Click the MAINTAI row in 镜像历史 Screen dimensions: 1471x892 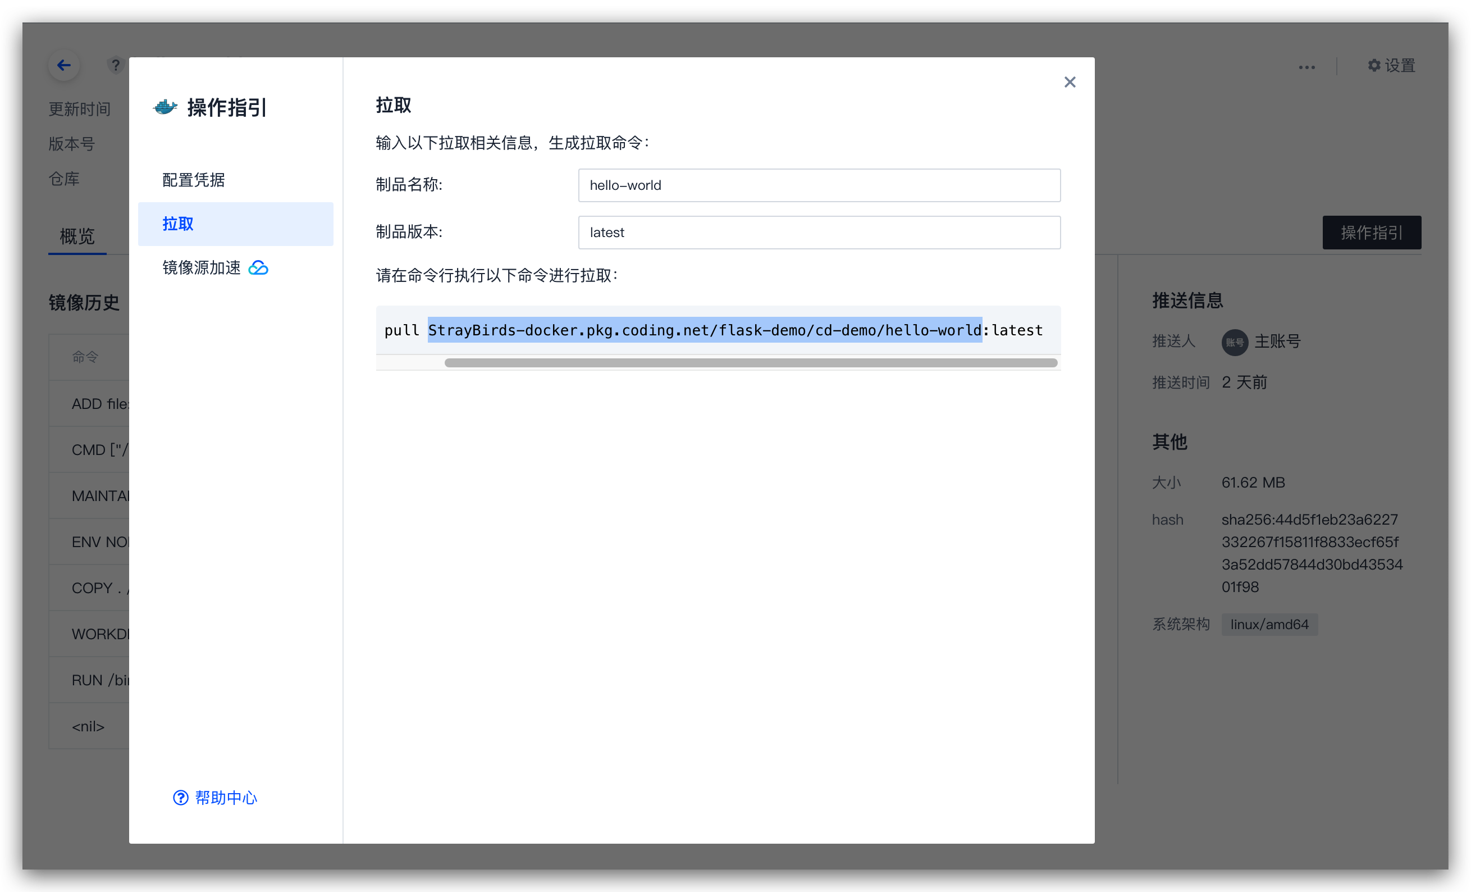[89, 496]
